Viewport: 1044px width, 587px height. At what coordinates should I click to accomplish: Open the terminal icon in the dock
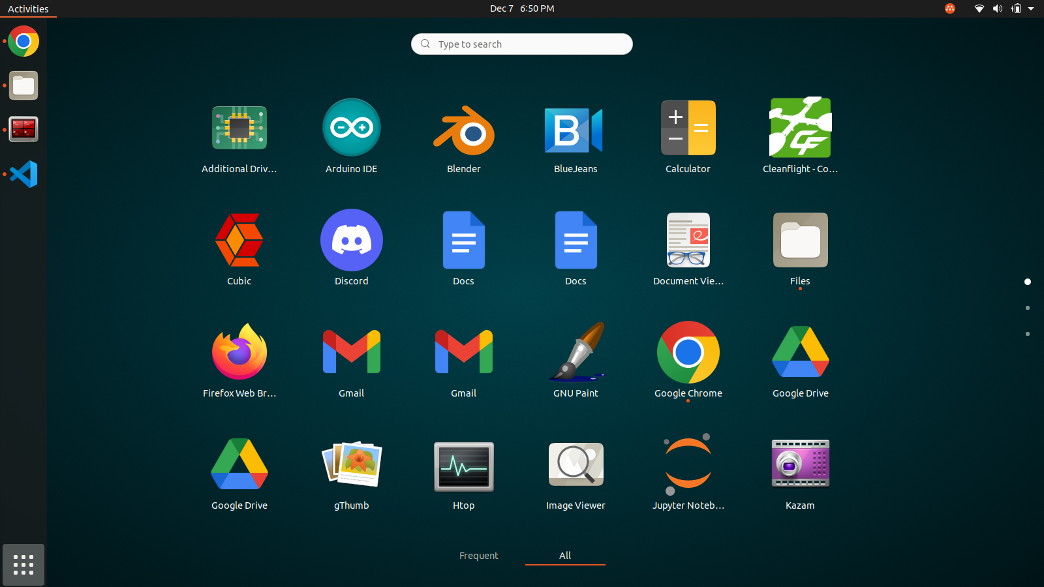click(x=23, y=129)
